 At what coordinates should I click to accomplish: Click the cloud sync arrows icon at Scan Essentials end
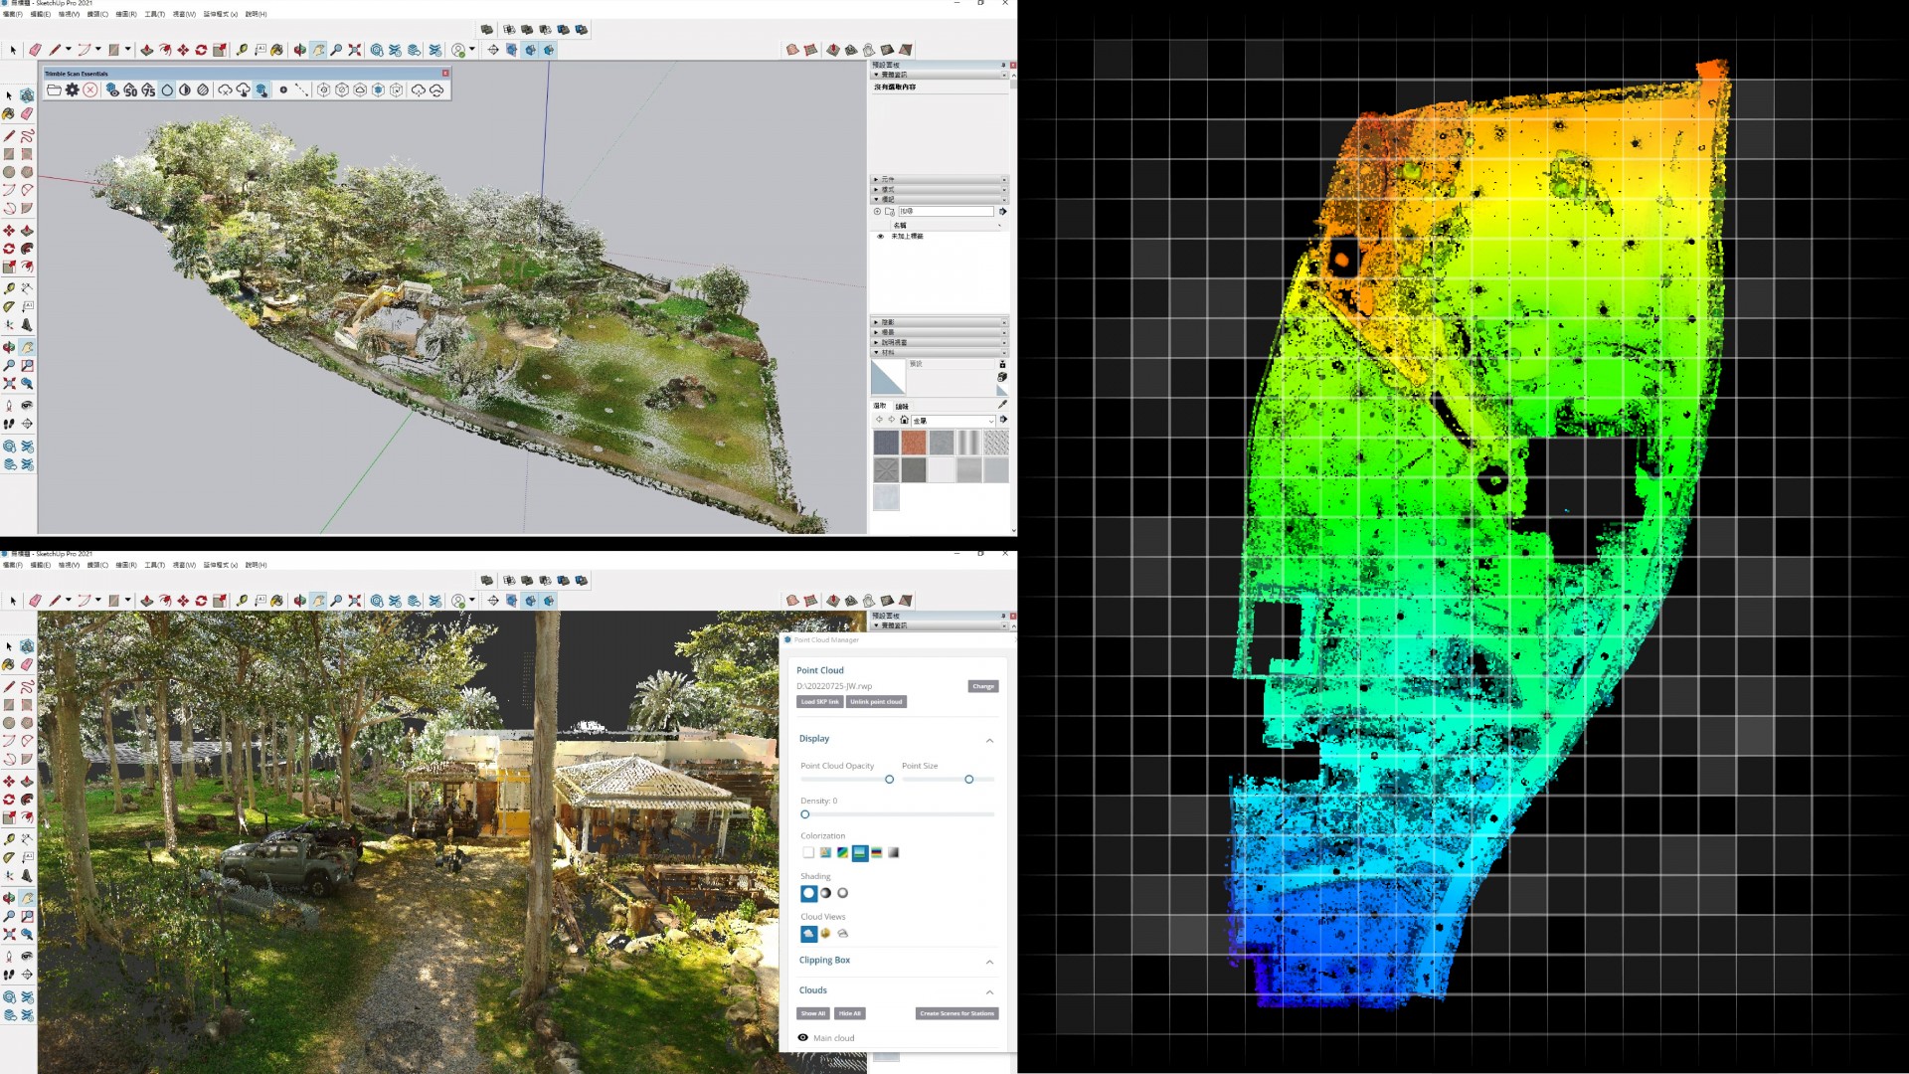(436, 90)
